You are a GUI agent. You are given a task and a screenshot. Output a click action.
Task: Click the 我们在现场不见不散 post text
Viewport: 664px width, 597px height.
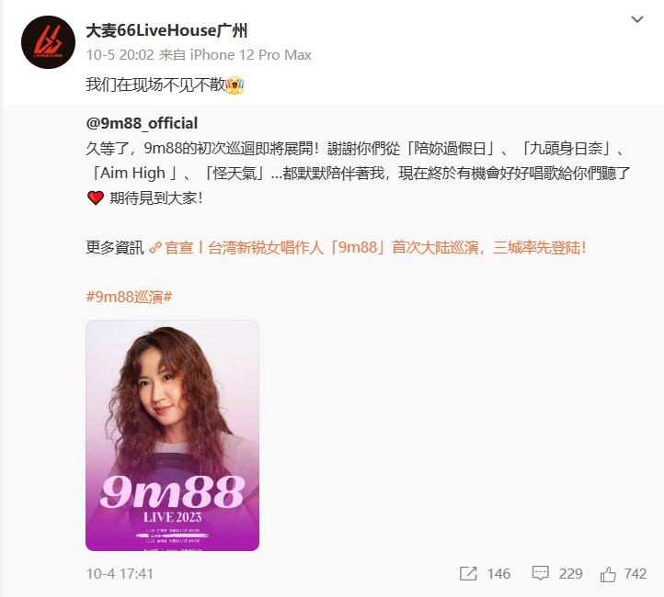click(155, 85)
